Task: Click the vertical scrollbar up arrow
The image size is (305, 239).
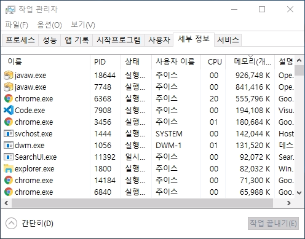Action: 299,60
